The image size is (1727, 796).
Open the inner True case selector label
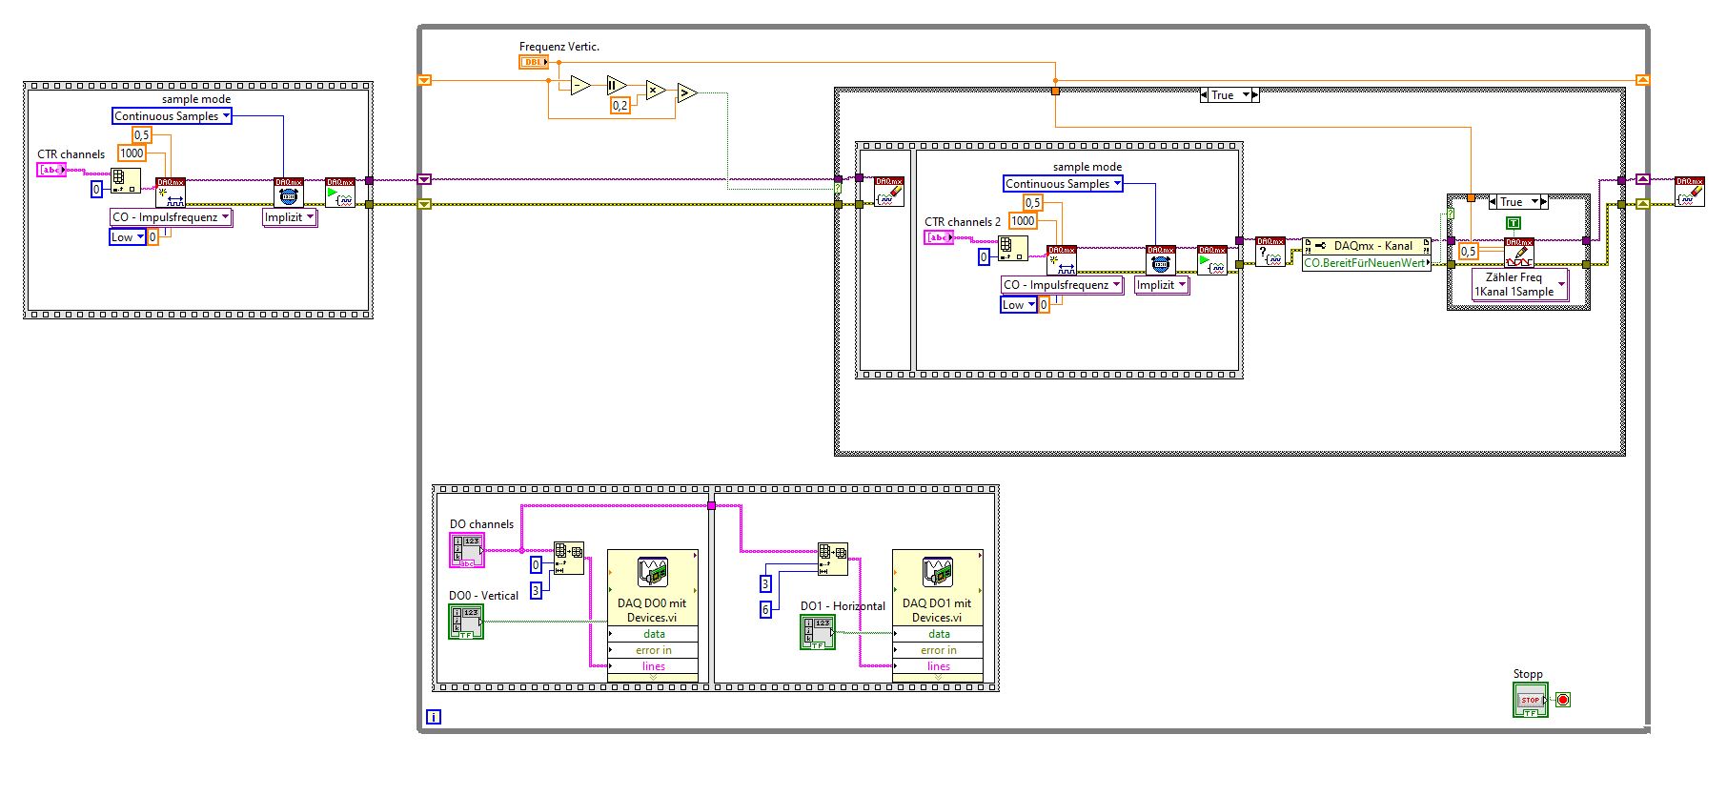coord(1517,202)
